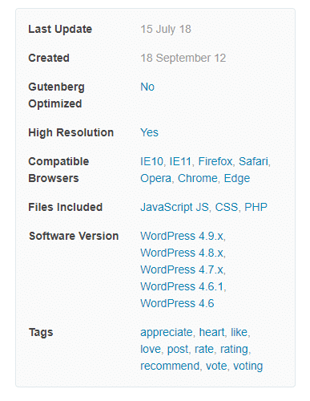Click the 'Files Included' label
Image resolution: width=310 pixels, height=401 pixels.
[66, 207]
